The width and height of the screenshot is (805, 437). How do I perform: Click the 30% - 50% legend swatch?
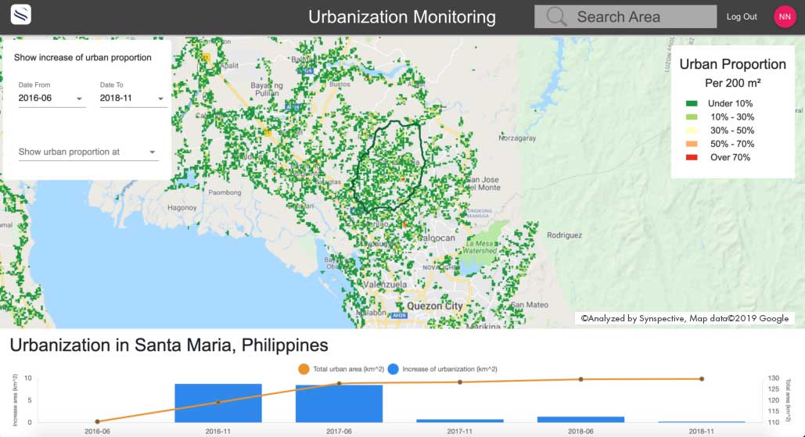pyautogui.click(x=692, y=131)
